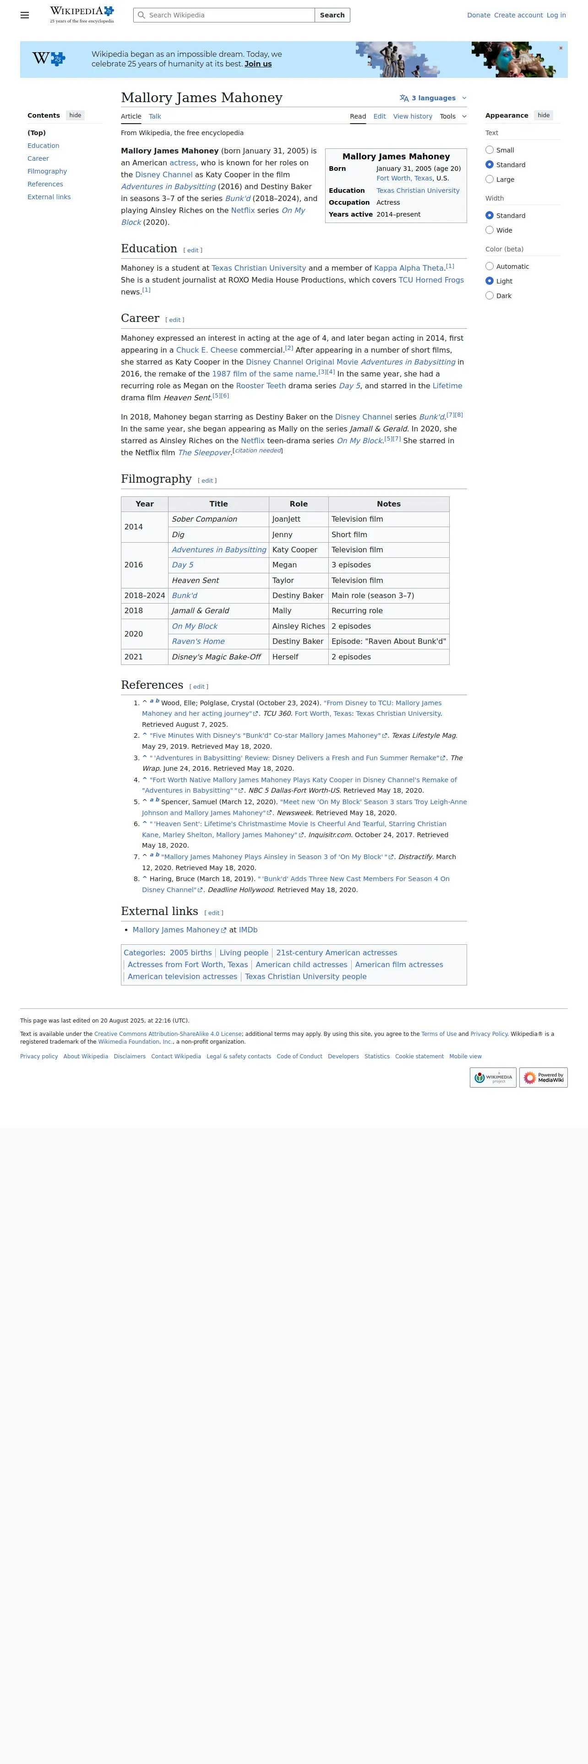Open IMDb link in External links
588x1764 pixels.
[x=248, y=930]
